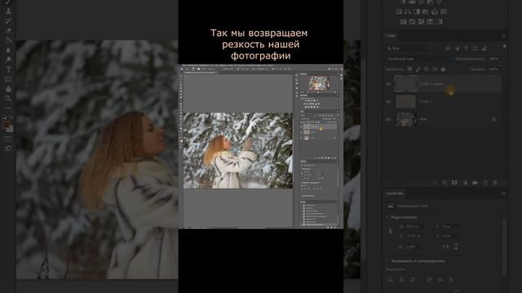Image resolution: width=522 pixels, height=293 pixels.
Task: Toggle Quick Mask mode in toolbar
Action: coord(8,138)
